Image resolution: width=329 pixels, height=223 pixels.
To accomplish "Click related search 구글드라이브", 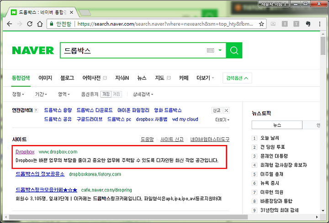I will (90, 119).
